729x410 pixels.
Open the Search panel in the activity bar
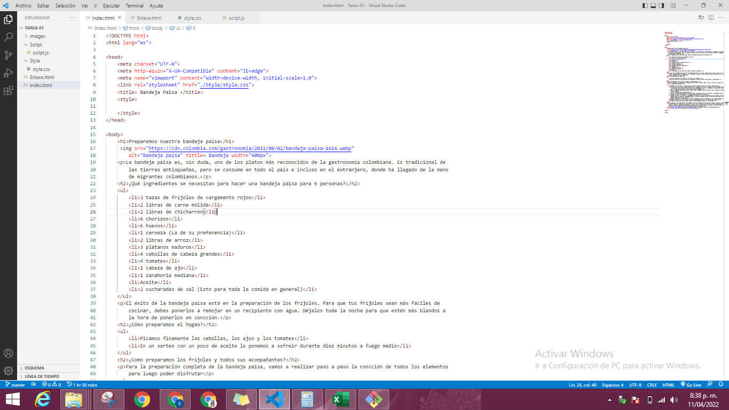coord(7,38)
